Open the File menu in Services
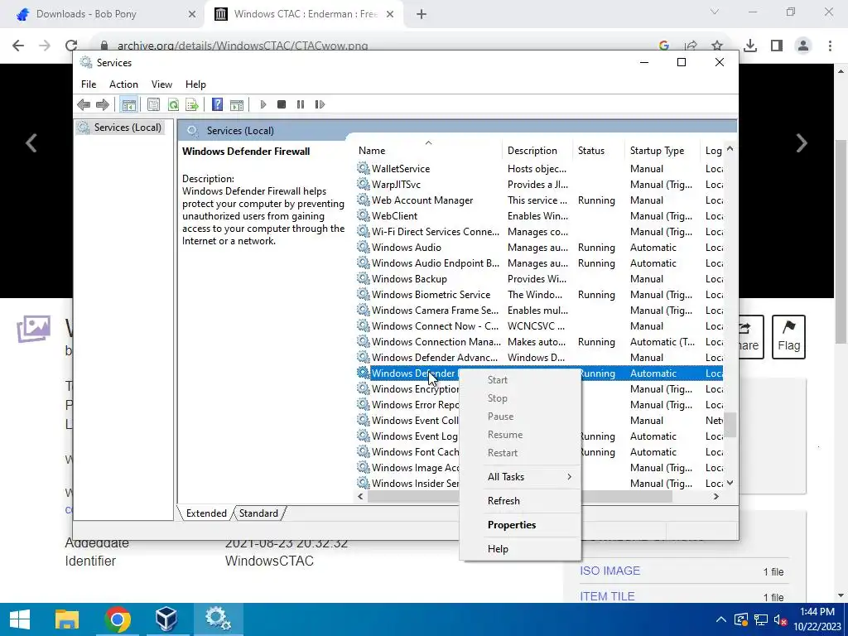 pyautogui.click(x=89, y=84)
